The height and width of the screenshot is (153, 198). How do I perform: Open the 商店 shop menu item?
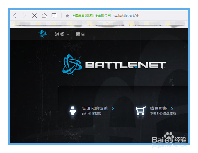point(80,34)
